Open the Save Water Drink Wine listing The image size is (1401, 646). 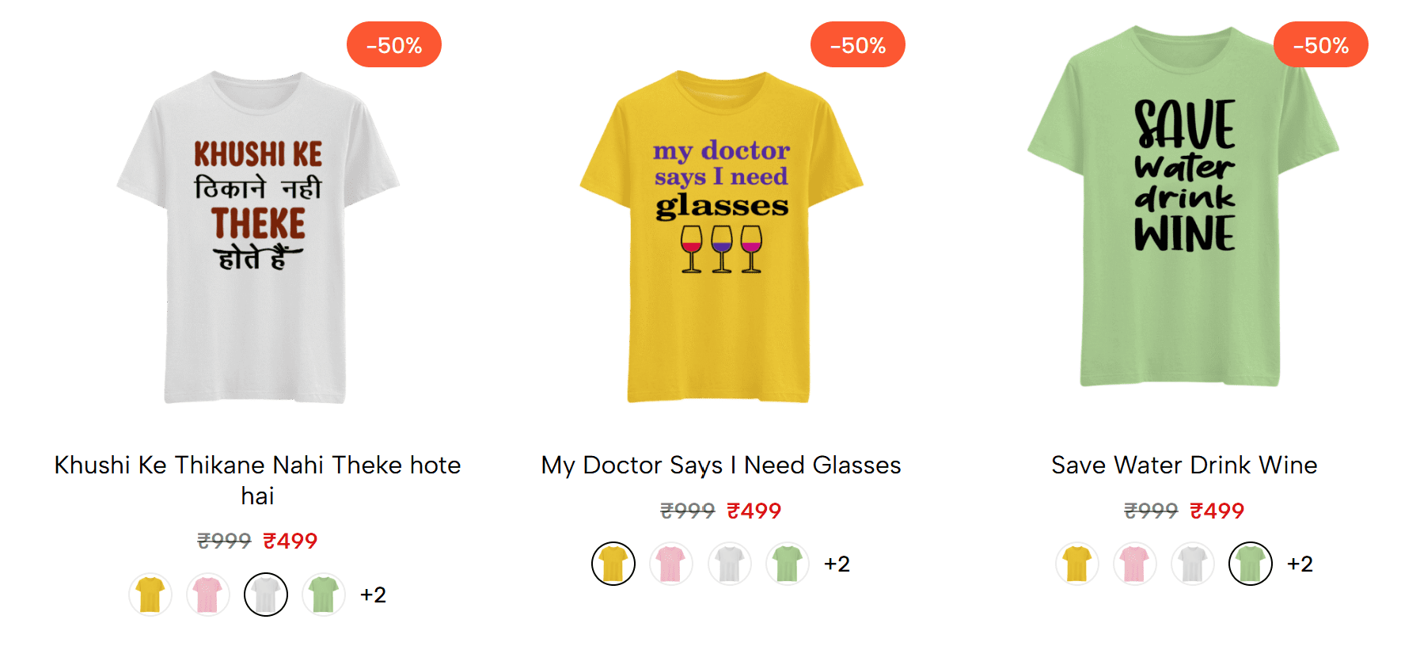1183,465
